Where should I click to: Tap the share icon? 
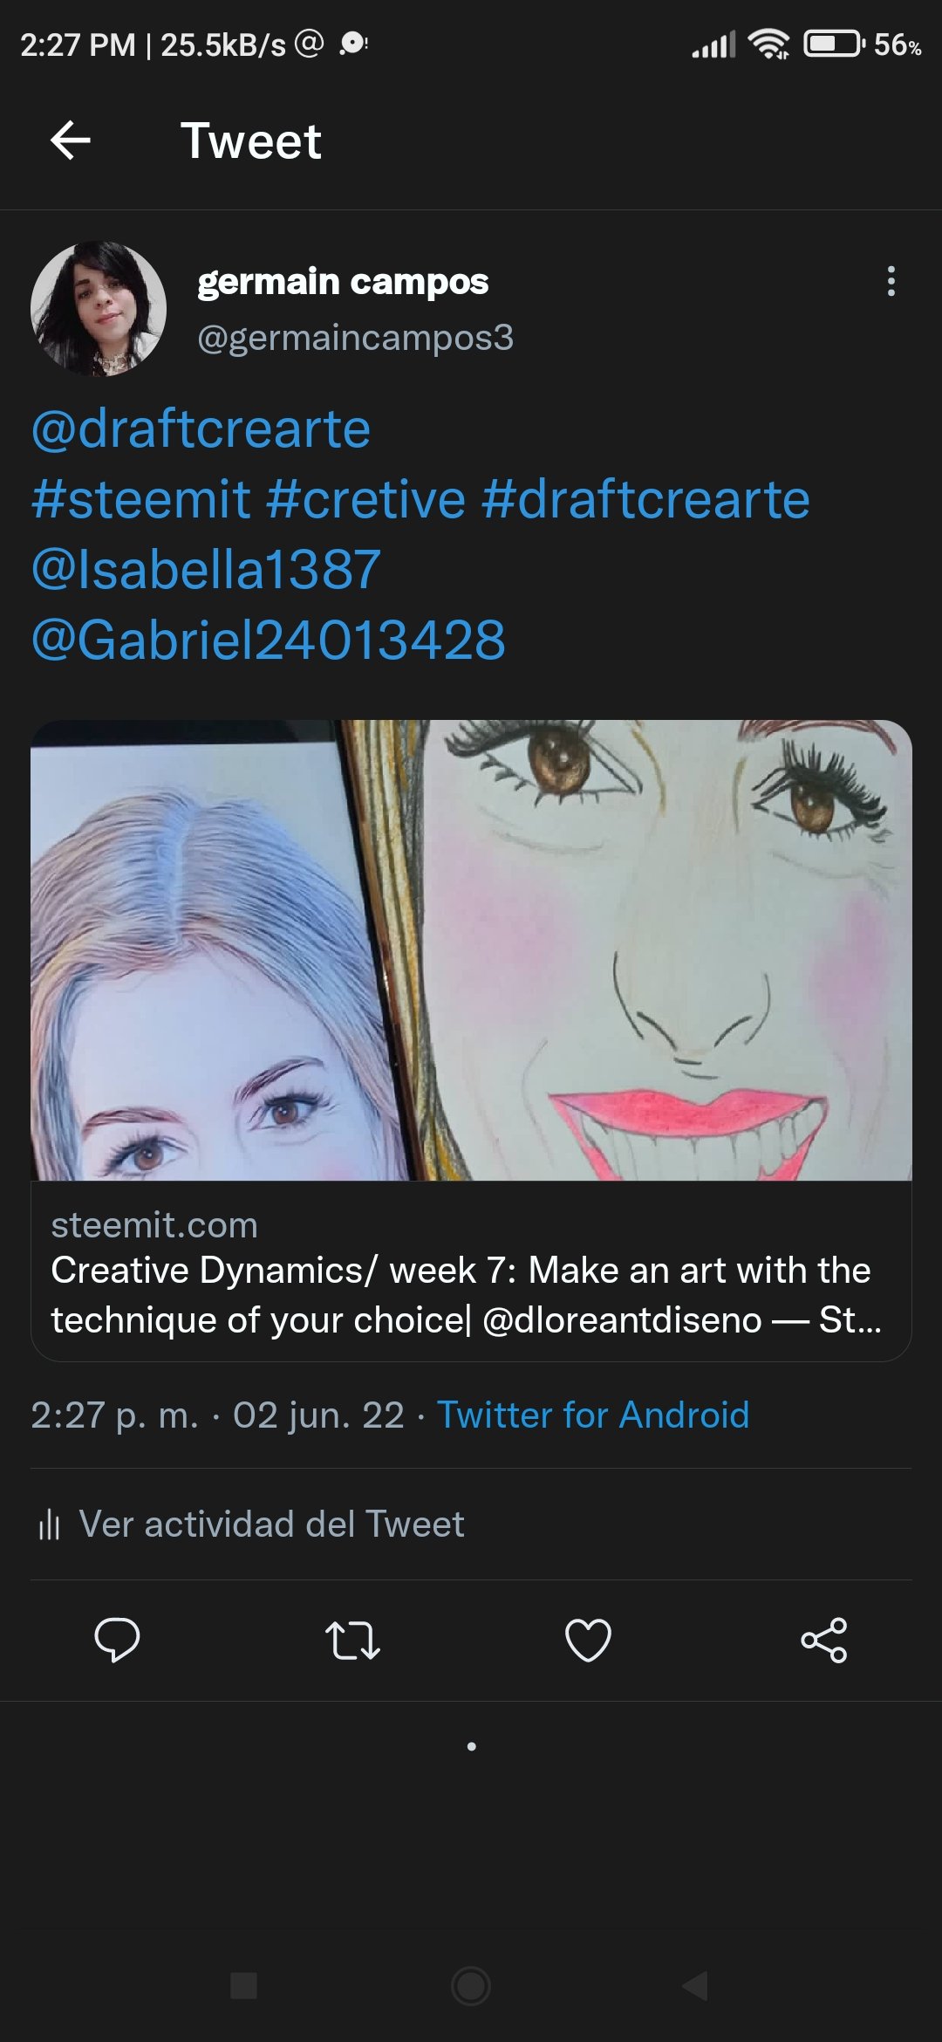824,1640
